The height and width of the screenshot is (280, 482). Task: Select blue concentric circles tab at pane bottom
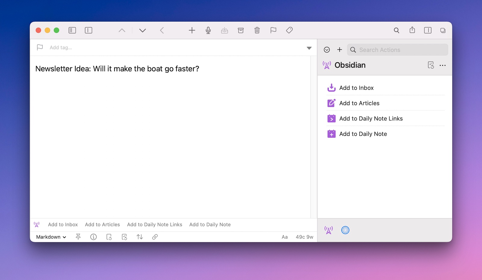pos(345,230)
